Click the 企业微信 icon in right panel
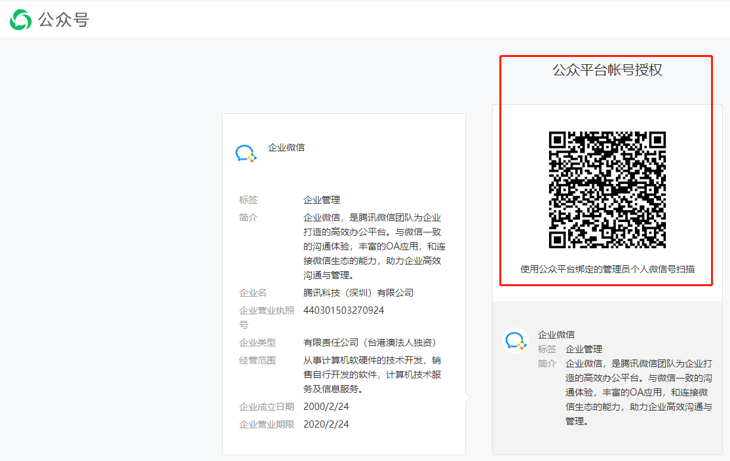 (516, 341)
